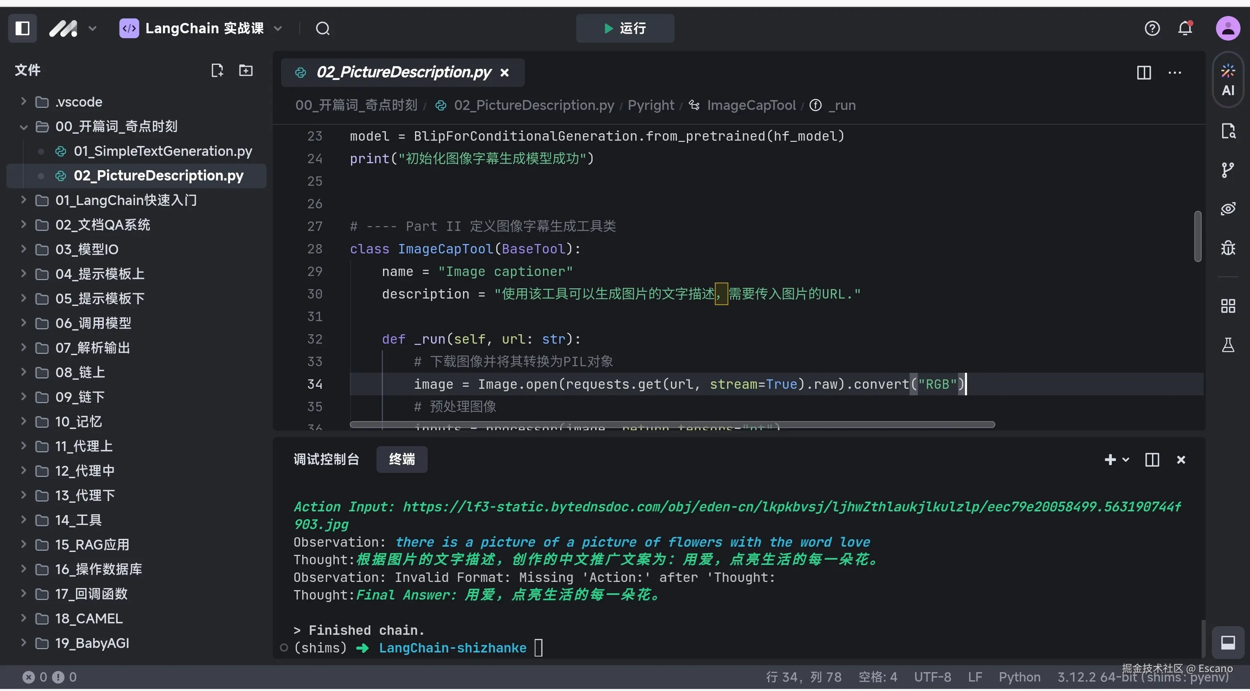Open new terminal dropdown chevron
Viewport: 1250px width, 691px height.
(1126, 460)
